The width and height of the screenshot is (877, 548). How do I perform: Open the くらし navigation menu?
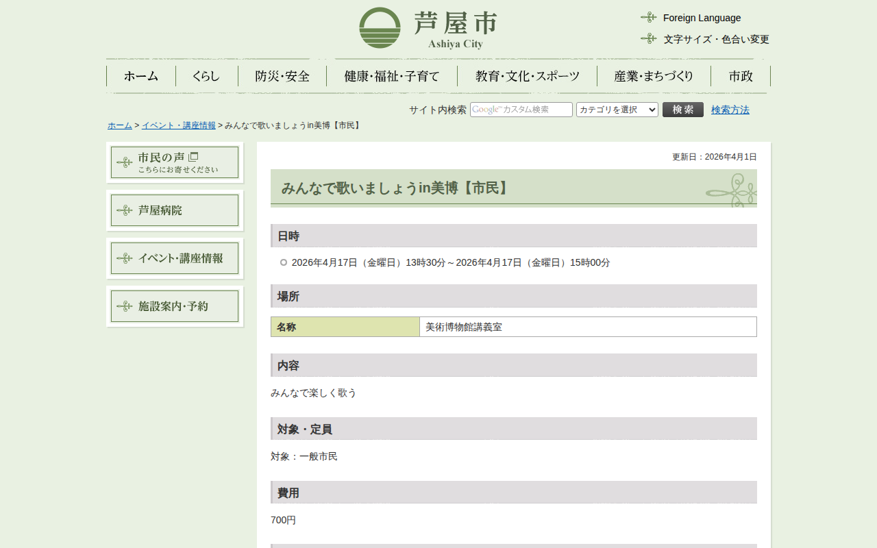point(206,76)
